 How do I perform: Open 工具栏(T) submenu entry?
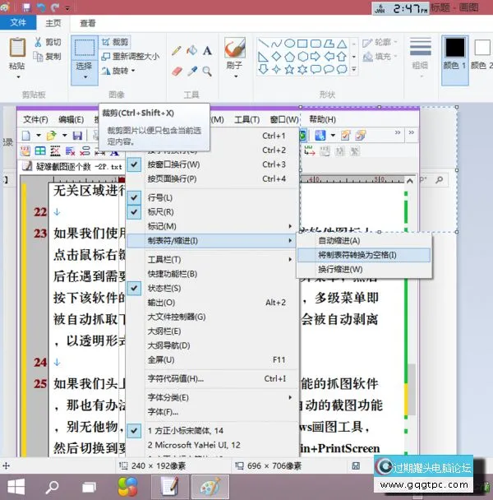[x=213, y=260]
